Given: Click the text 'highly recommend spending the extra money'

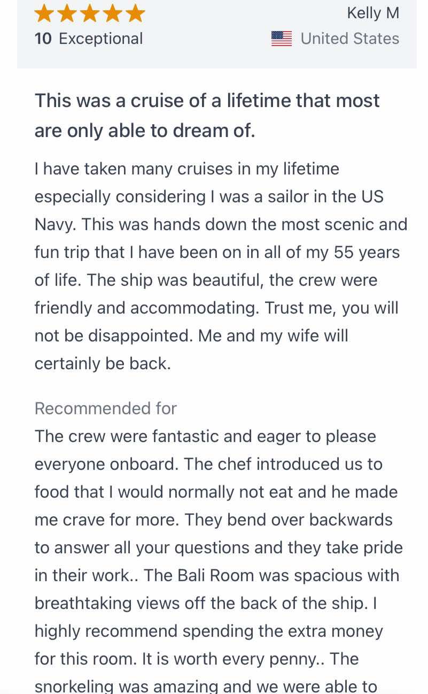Looking at the screenshot, I should click(209, 631).
